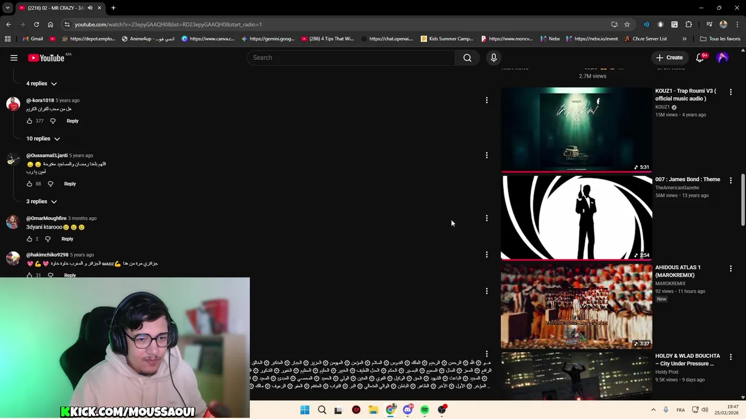Open the Nebx bookmark
The height and width of the screenshot is (419, 746).
550,39
